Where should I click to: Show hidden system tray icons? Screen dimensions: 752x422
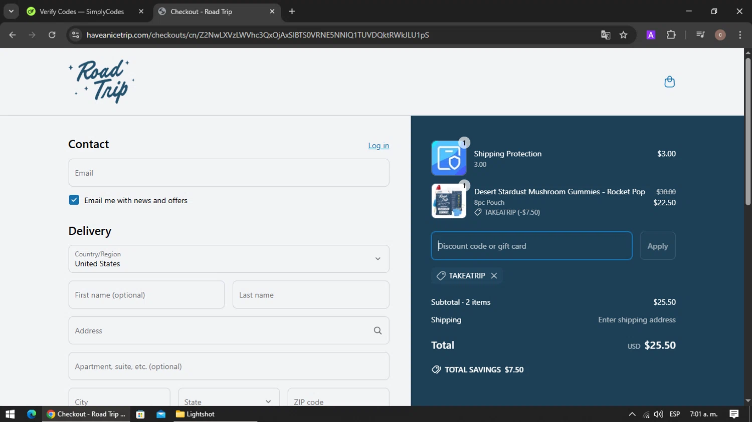coord(632,414)
